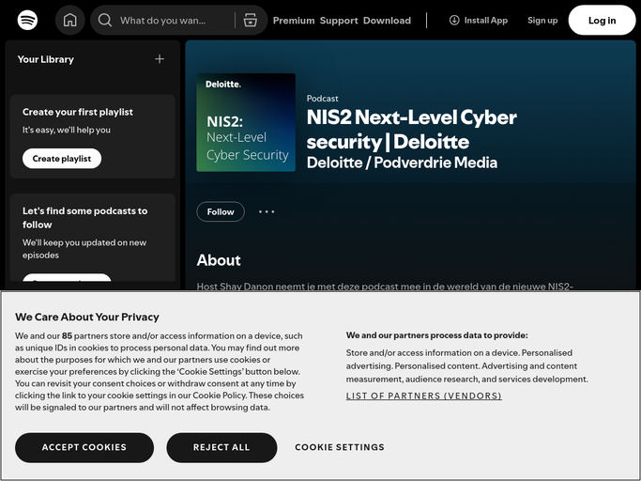Open COOKIE SETTINGS
This screenshot has height=481, width=641.
(x=340, y=447)
